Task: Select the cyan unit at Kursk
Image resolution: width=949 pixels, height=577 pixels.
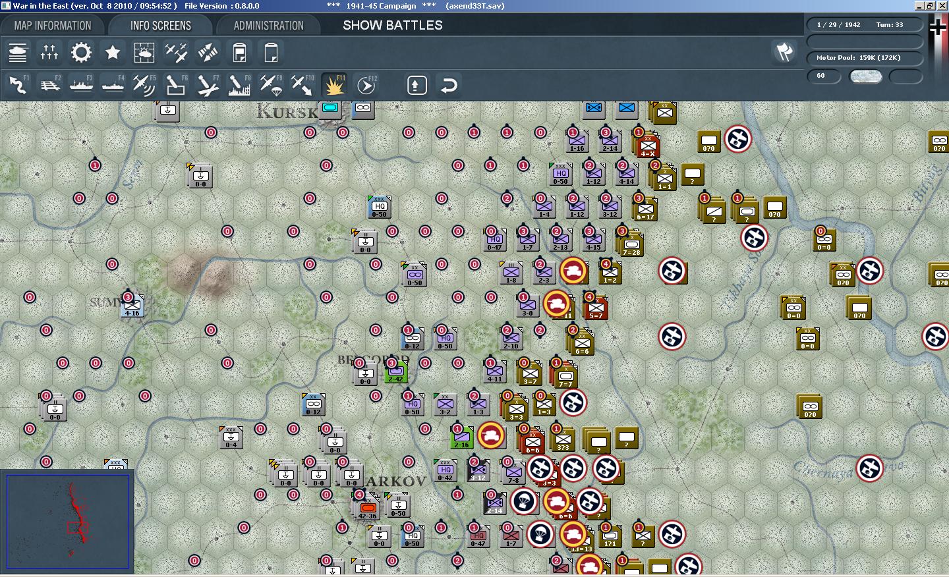Action: (x=331, y=109)
